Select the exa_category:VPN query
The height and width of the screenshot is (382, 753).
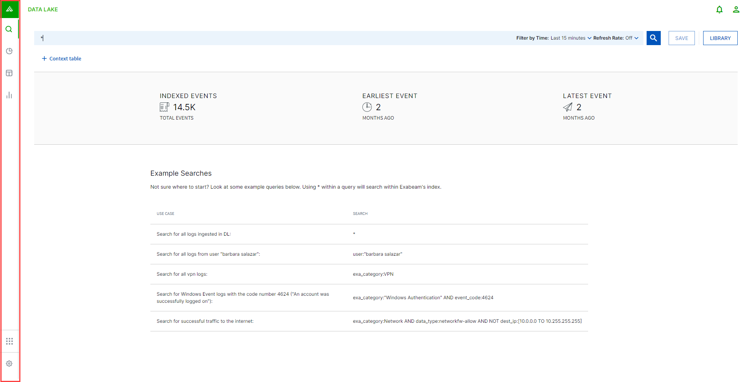click(x=373, y=274)
